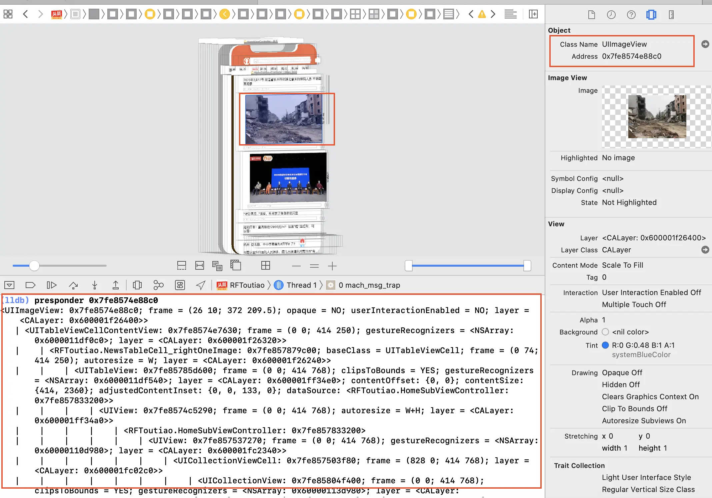Viewport: 712px width, 498px height.
Task: Click Continue program execution button
Action: tap(52, 285)
